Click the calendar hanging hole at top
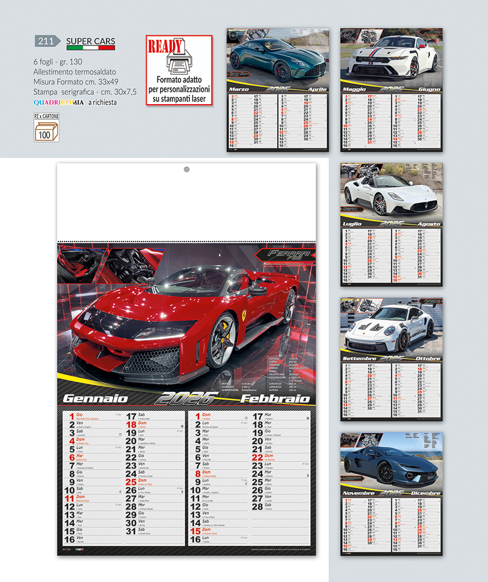The height and width of the screenshot is (582, 488). (186, 170)
